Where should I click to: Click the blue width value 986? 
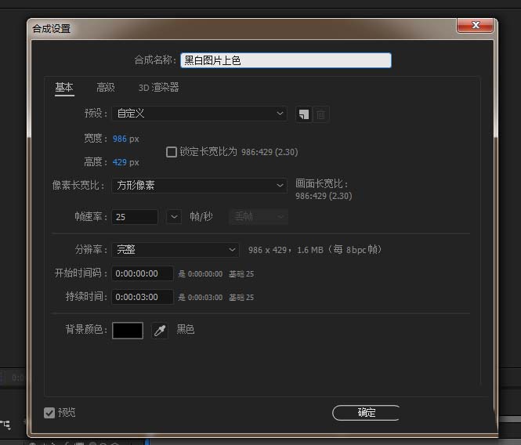pos(119,139)
